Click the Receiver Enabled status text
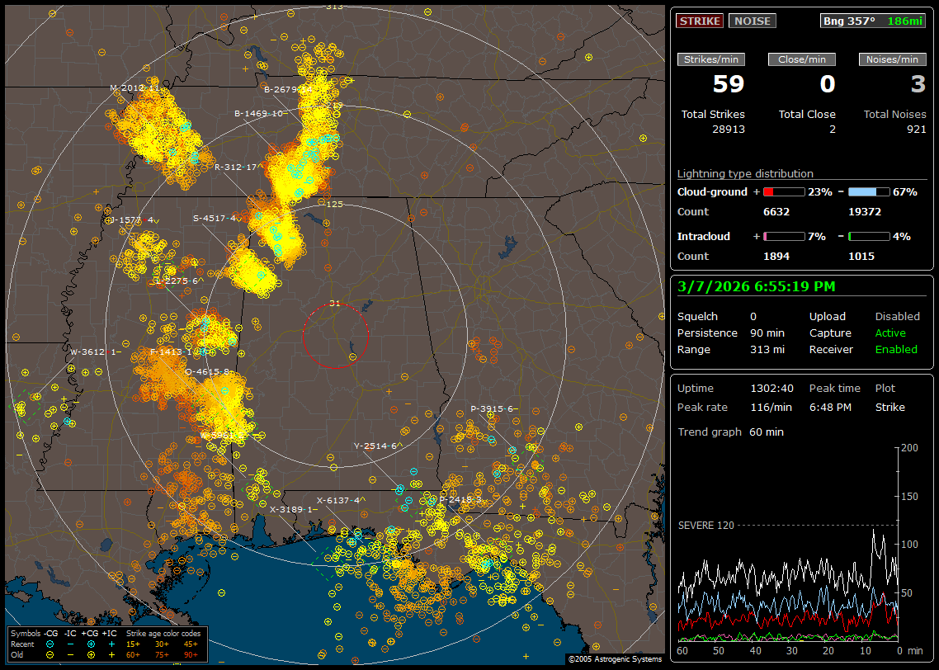 (x=895, y=349)
